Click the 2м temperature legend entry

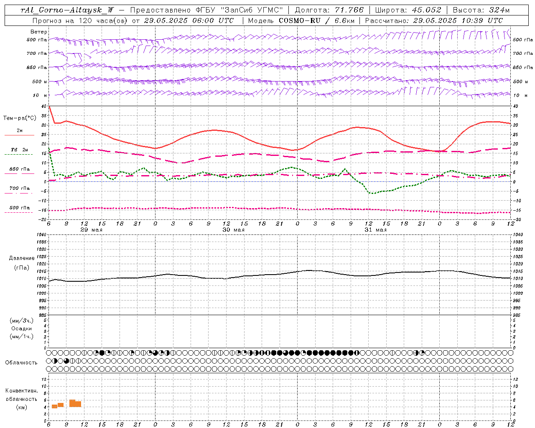[x=20, y=130]
